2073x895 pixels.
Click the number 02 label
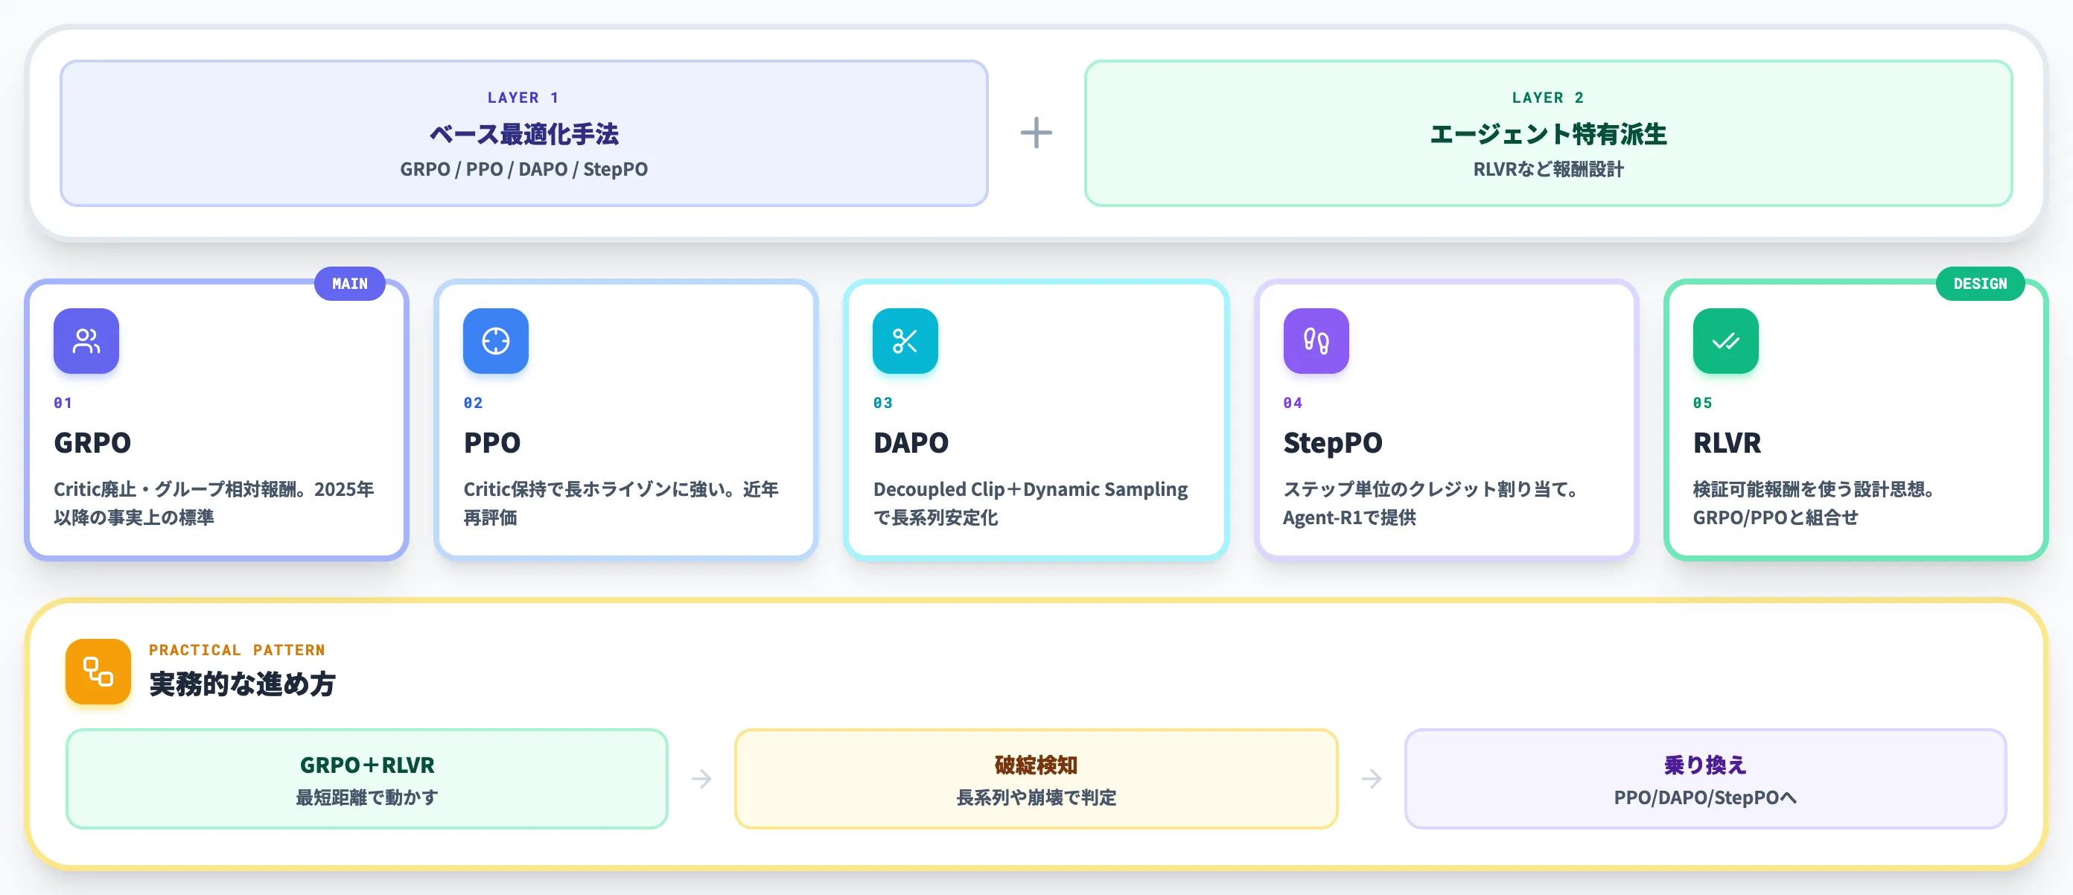coord(473,402)
